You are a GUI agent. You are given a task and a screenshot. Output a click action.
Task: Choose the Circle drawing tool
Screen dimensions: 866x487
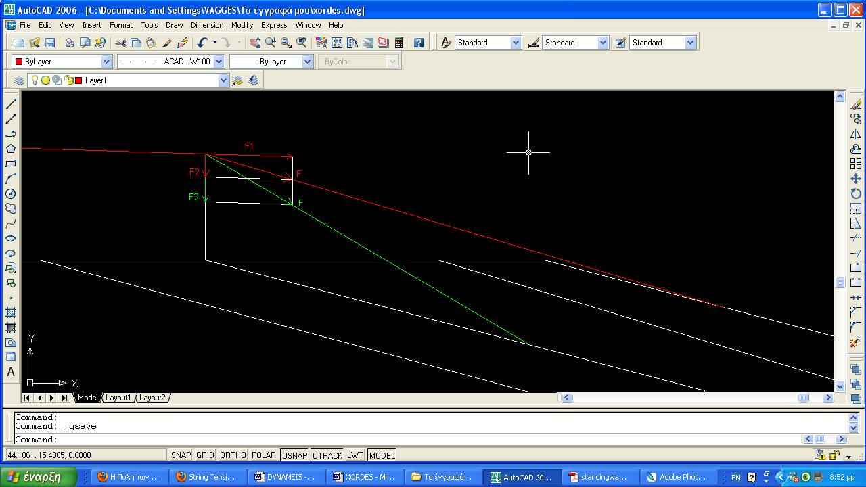tap(11, 193)
